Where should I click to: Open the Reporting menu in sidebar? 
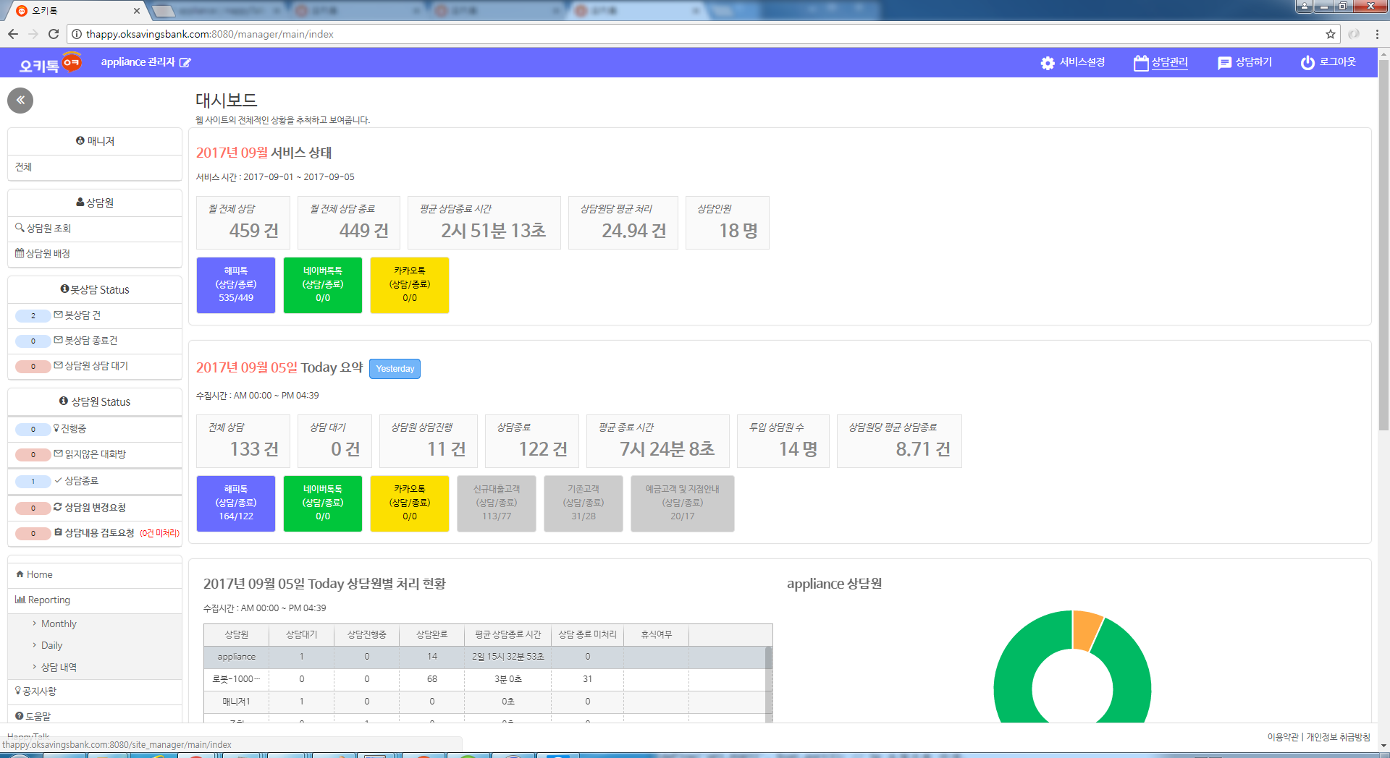pyautogui.click(x=49, y=600)
